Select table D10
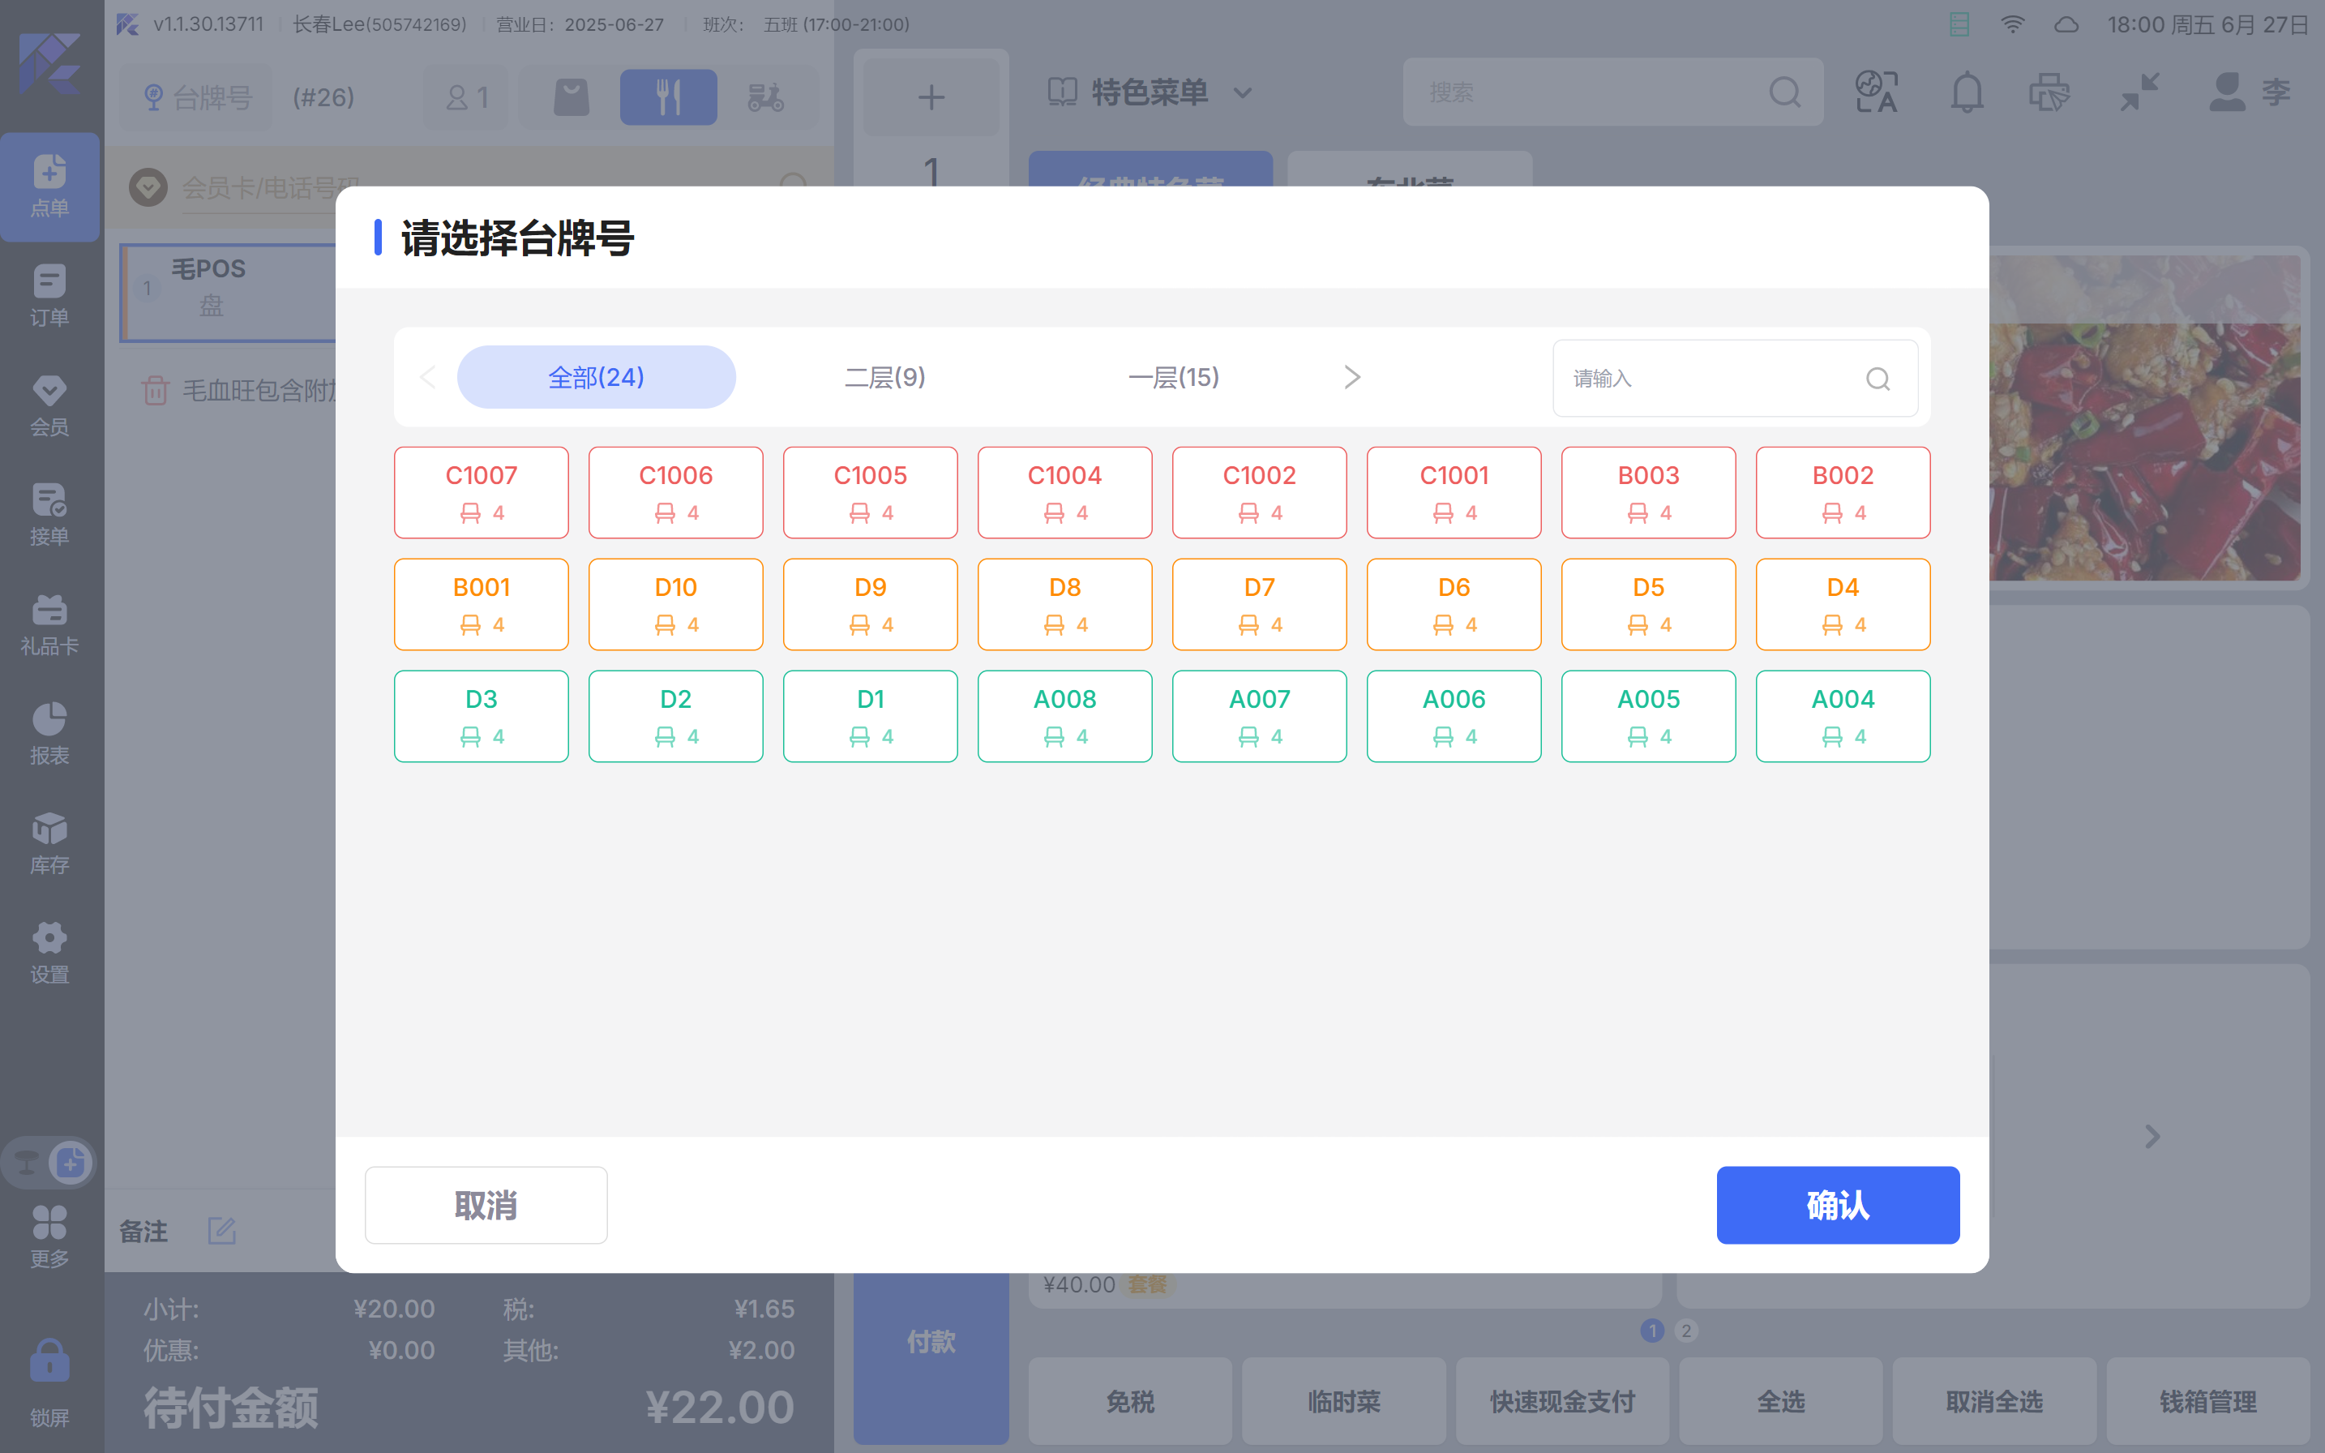The height and width of the screenshot is (1453, 2325). [x=675, y=604]
